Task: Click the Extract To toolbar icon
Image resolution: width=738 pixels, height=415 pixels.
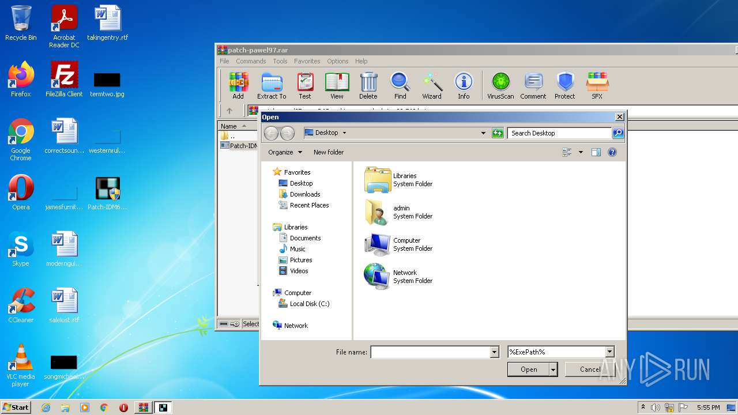Action: pos(272,86)
